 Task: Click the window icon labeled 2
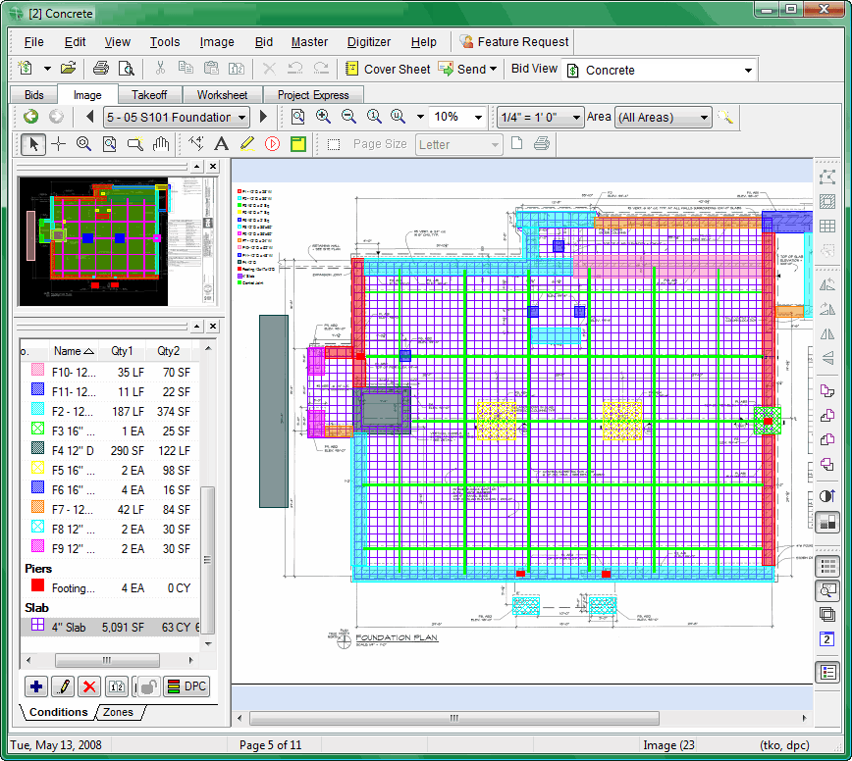coord(827,639)
